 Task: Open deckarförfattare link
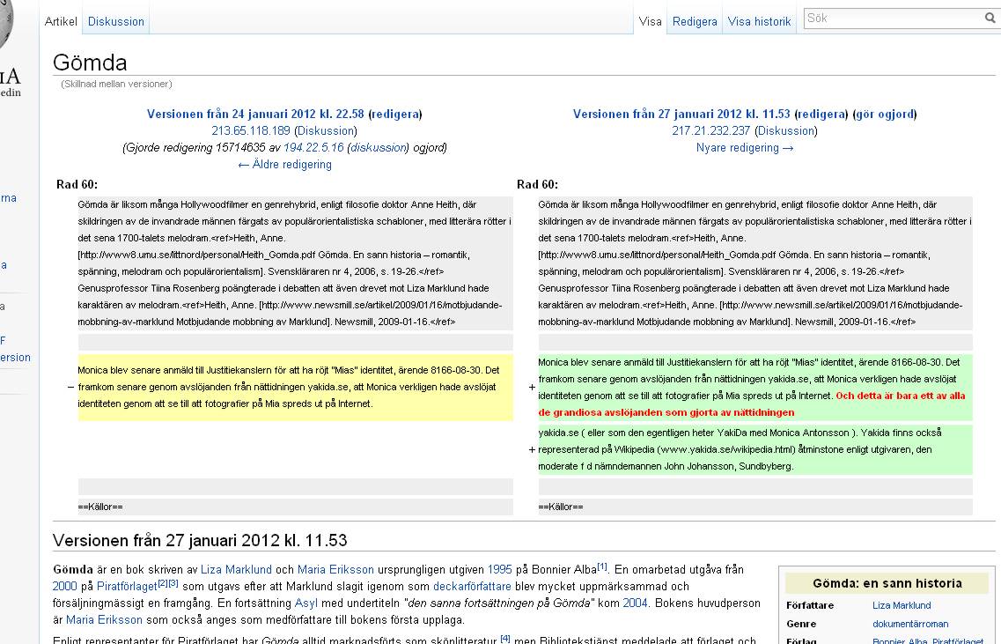tap(473, 586)
